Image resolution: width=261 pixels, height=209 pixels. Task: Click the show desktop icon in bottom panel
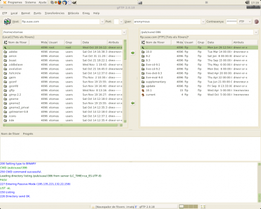(x=203, y=207)
